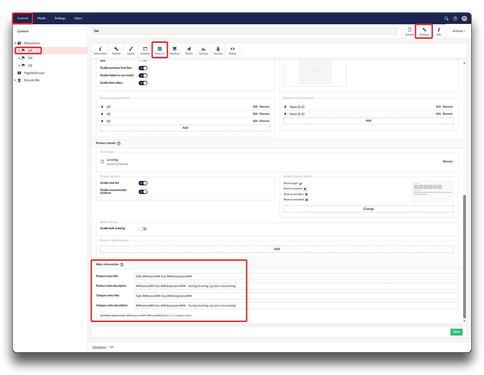Click the PageNotFound node icon

(x=19, y=73)
